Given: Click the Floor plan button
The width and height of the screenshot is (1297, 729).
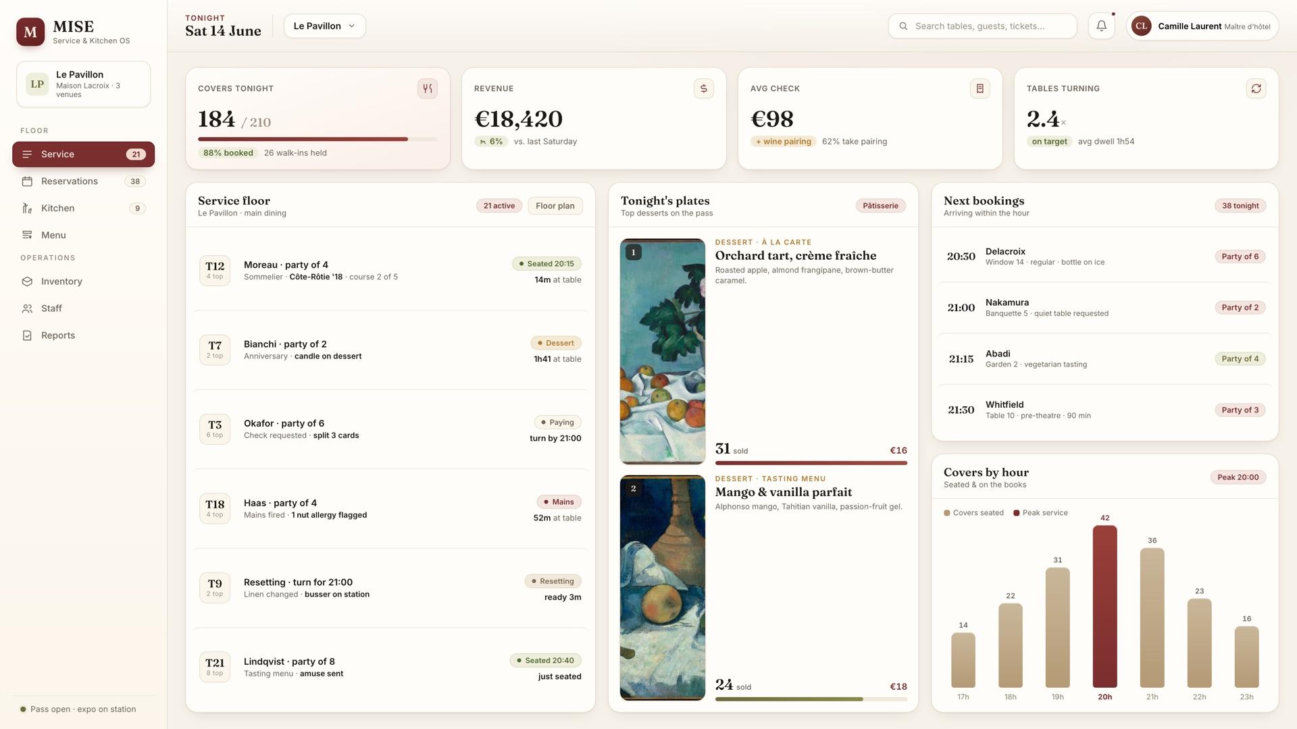Looking at the screenshot, I should tap(555, 206).
